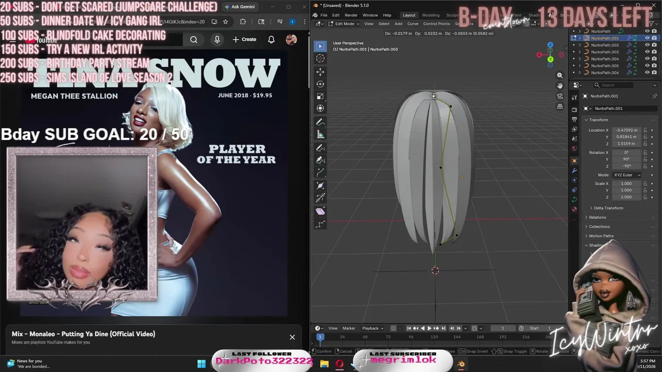Select the curve Draw tool
The height and width of the screenshot is (372, 662).
click(320, 148)
